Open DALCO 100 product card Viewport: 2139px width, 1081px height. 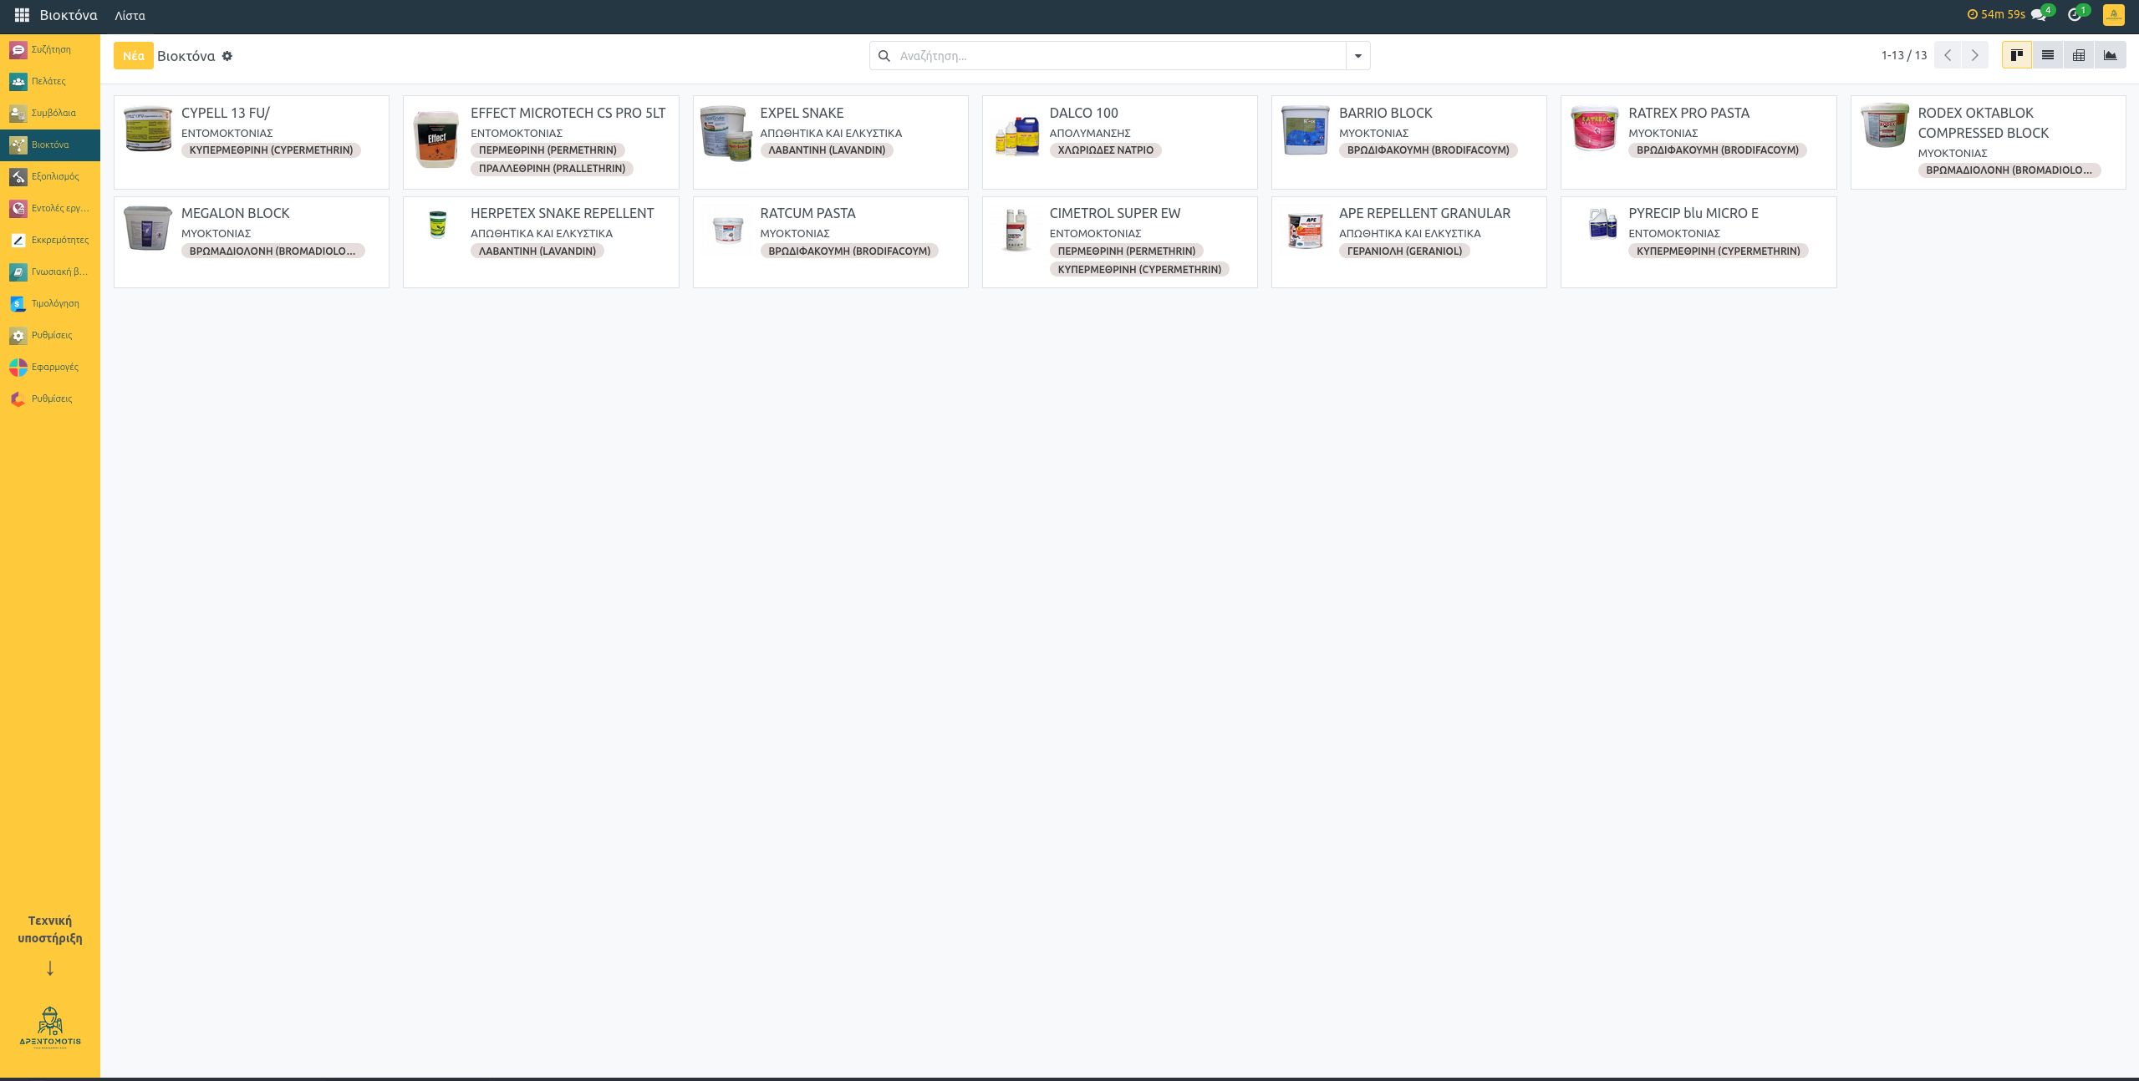coord(1119,142)
